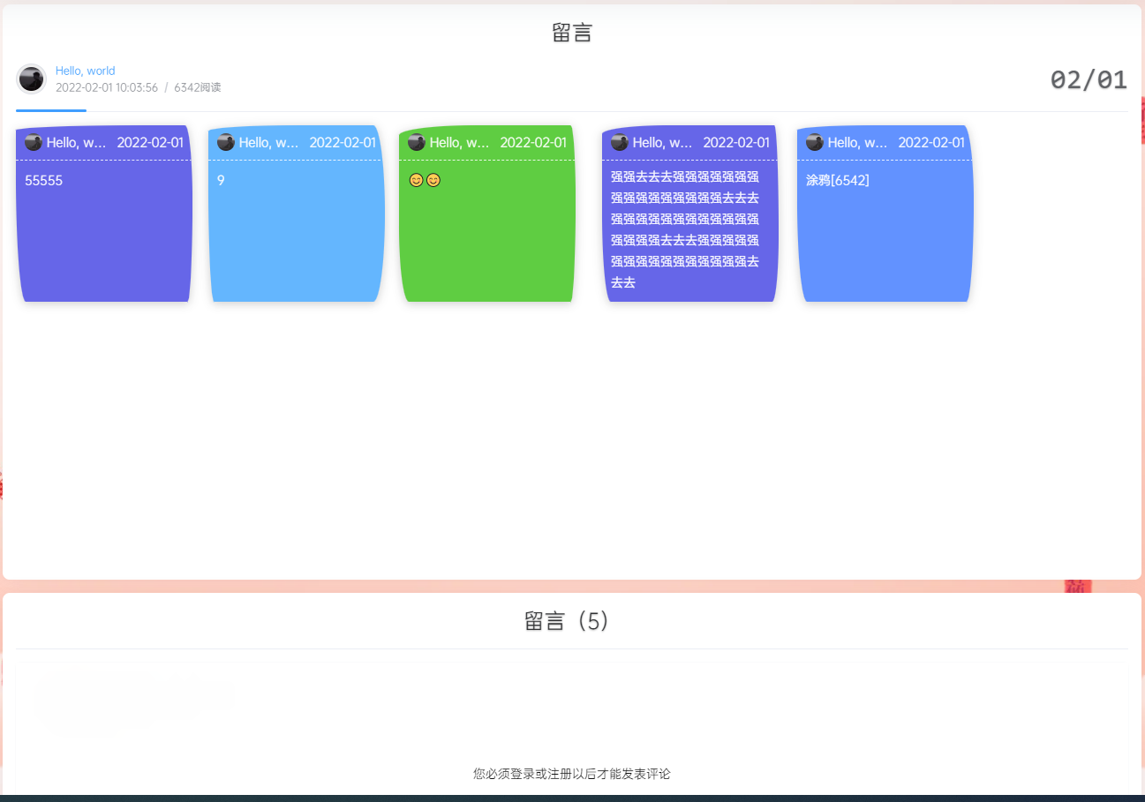This screenshot has width=1145, height=802.
Task: Click the 6342阅读 read count text
Action: pyautogui.click(x=197, y=87)
